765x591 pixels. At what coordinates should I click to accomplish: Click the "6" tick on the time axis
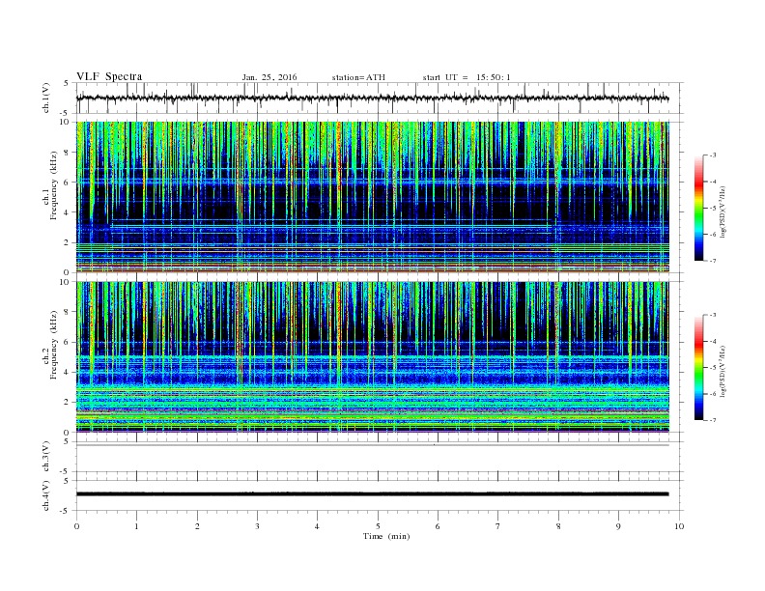pos(438,526)
